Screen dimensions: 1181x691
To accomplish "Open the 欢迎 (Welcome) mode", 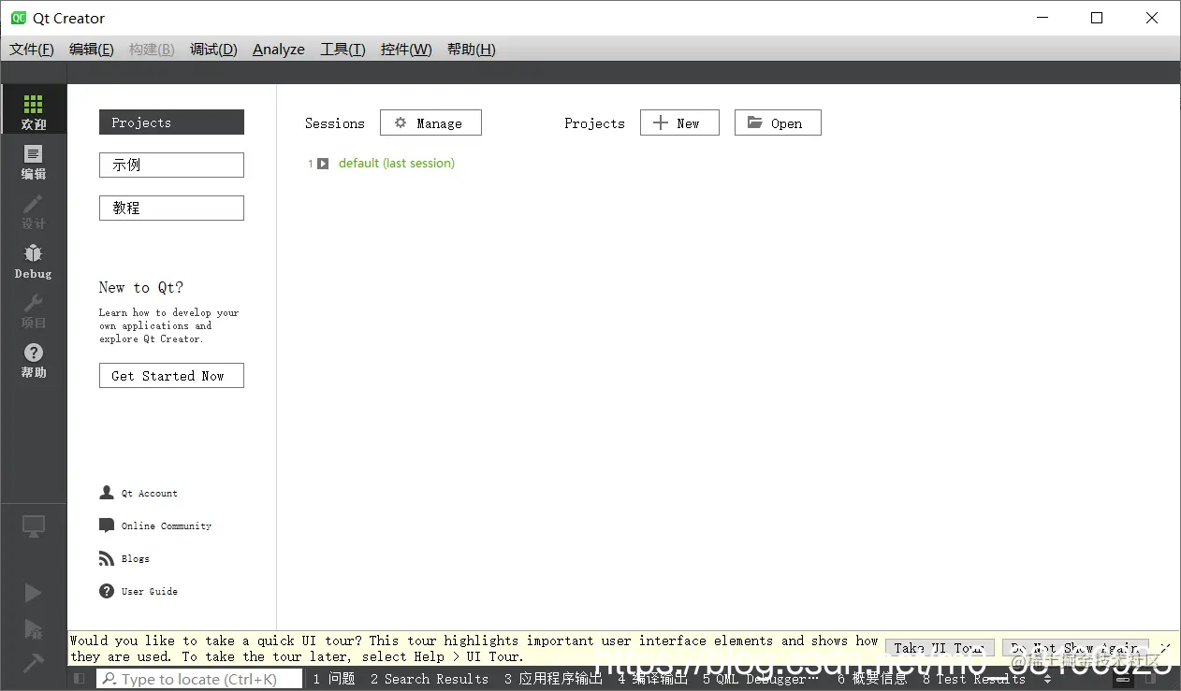I will coord(34,109).
